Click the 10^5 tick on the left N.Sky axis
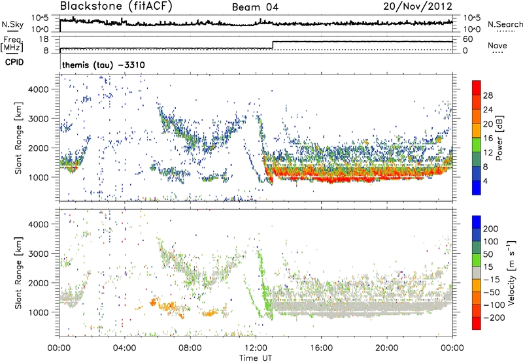Viewport: 523px width, 362px height. (x=40, y=18)
